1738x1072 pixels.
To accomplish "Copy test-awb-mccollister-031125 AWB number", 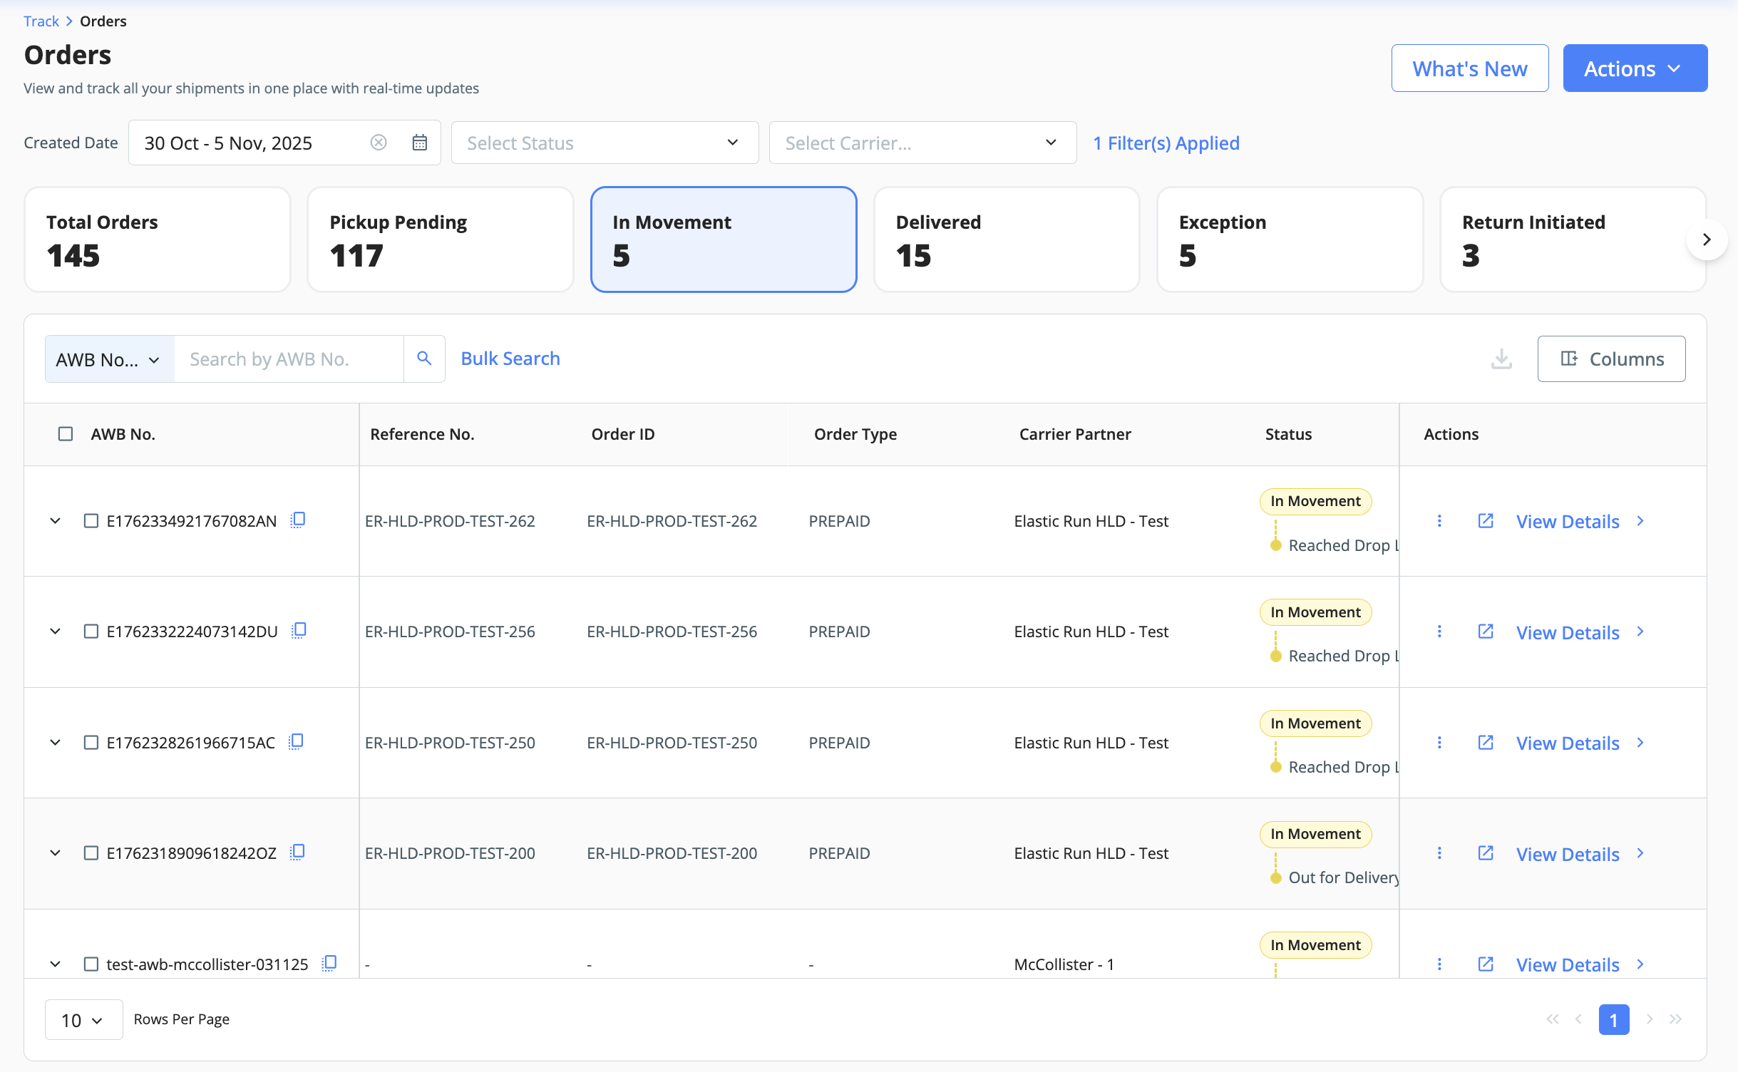I will pos(329,964).
